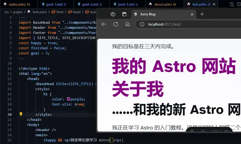
Task: Click the pages breadcrumb segment
Action: pos(18,12)
